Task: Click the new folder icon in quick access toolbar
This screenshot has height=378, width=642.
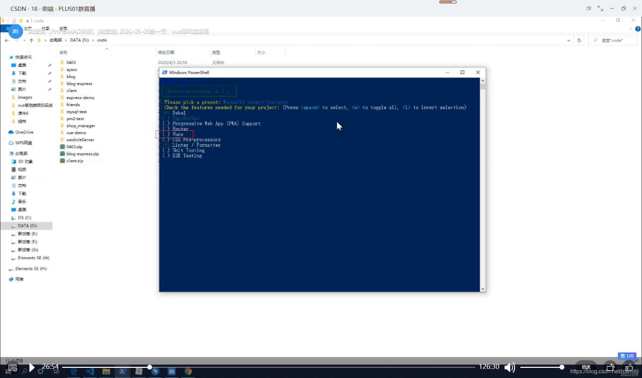Action: point(21,21)
